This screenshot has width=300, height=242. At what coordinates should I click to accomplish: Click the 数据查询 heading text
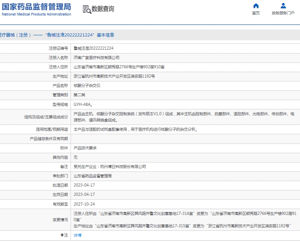(103, 9)
